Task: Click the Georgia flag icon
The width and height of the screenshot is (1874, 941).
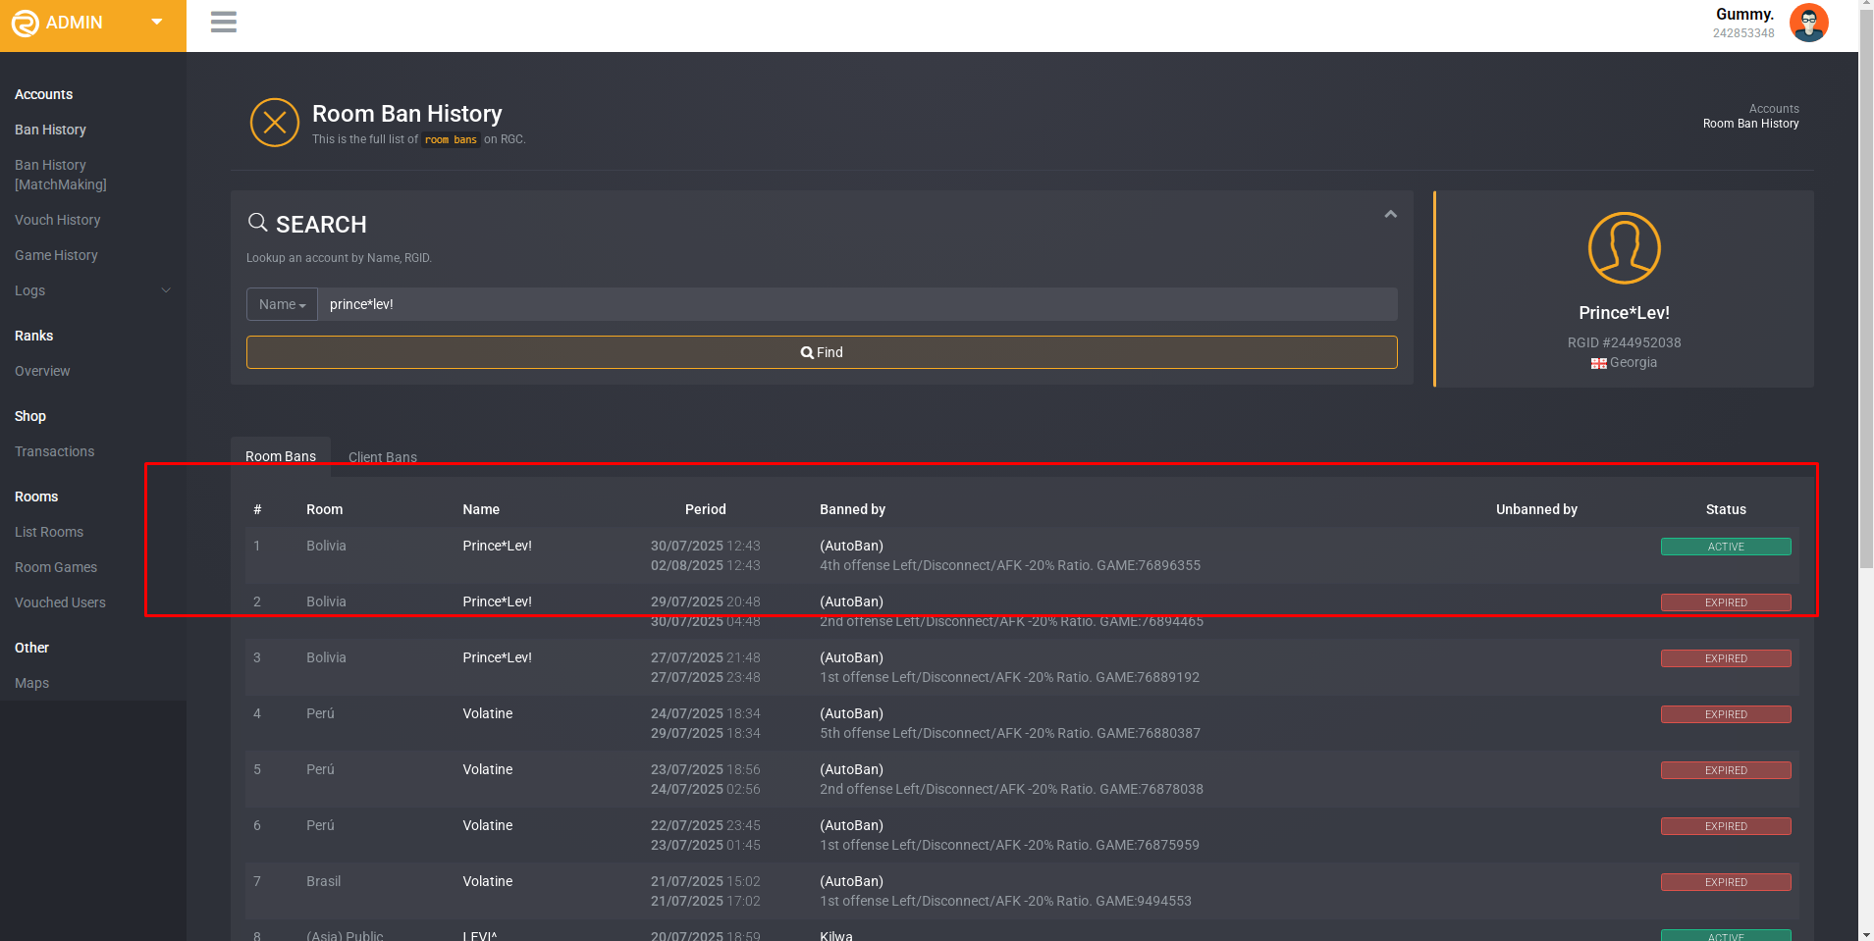Action: 1598,363
